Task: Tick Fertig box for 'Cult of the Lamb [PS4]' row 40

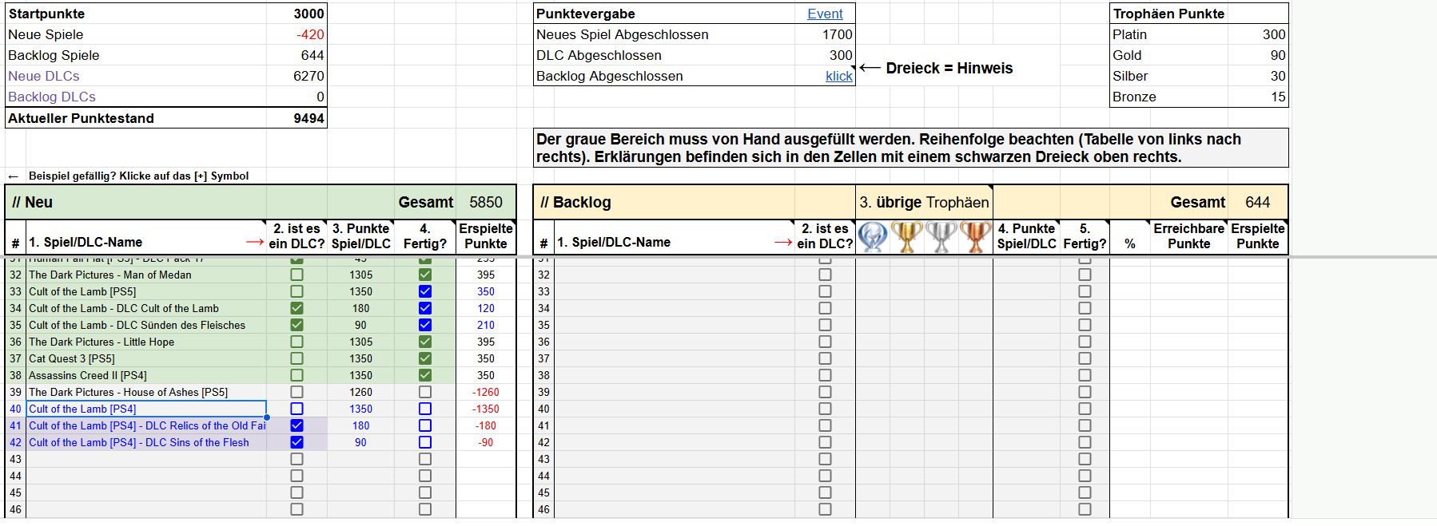Action: coord(425,409)
